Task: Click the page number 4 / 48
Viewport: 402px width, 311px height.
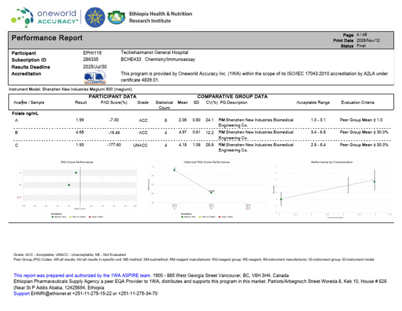Action: (362, 35)
